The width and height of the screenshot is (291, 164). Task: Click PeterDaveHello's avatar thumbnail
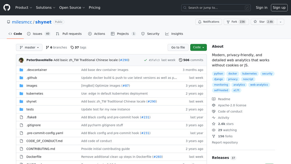tap(21, 60)
